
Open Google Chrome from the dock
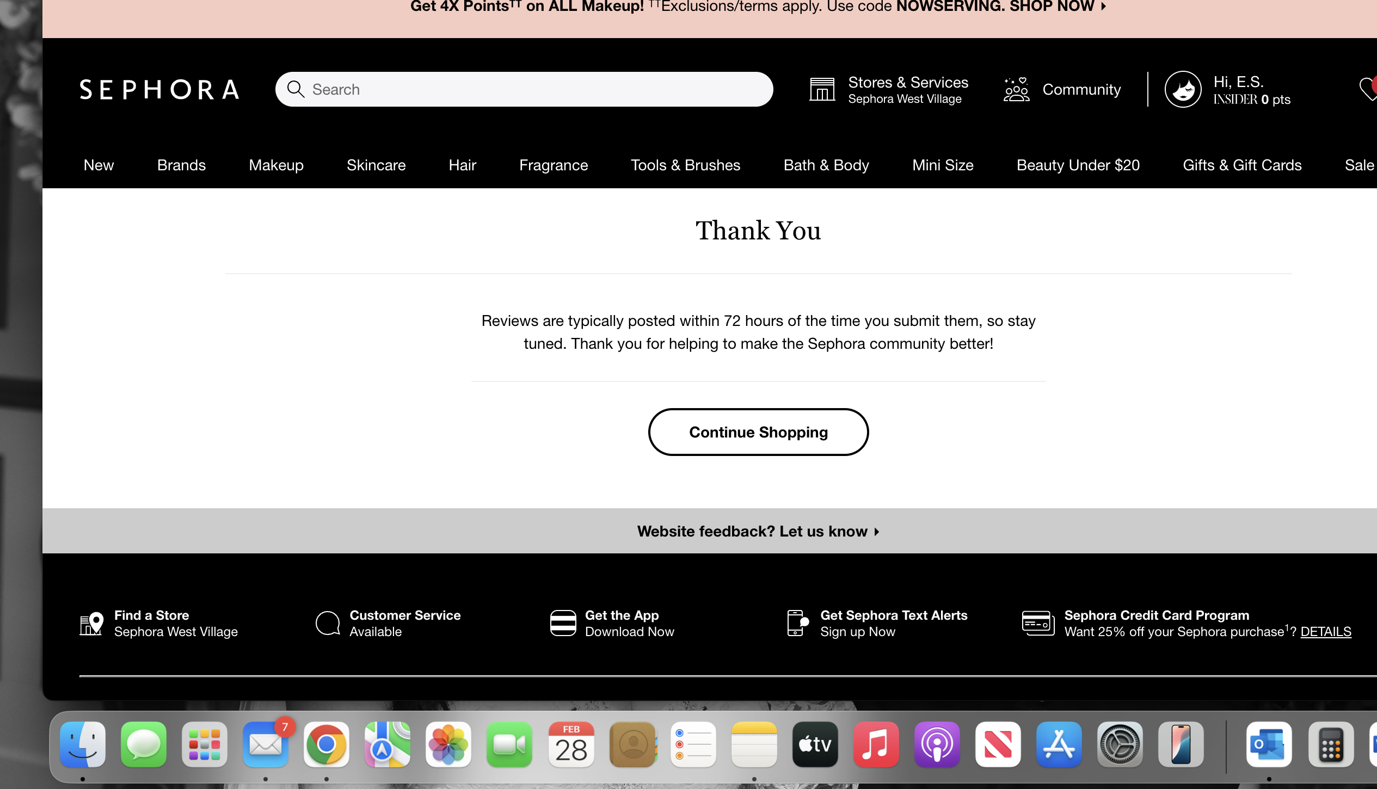tap(326, 744)
